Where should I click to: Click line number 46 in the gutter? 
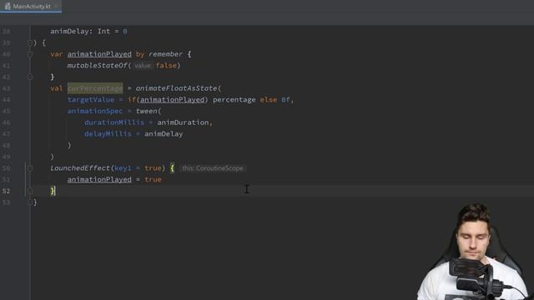pyautogui.click(x=6, y=122)
